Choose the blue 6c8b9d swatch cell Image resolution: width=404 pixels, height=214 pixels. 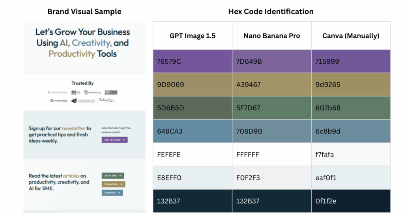pyautogui.click(x=351, y=131)
